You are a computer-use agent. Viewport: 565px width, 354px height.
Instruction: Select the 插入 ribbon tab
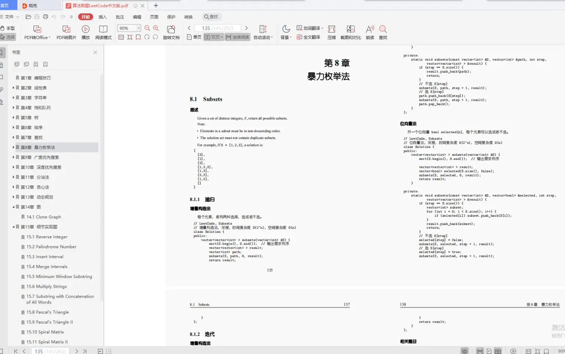click(102, 17)
